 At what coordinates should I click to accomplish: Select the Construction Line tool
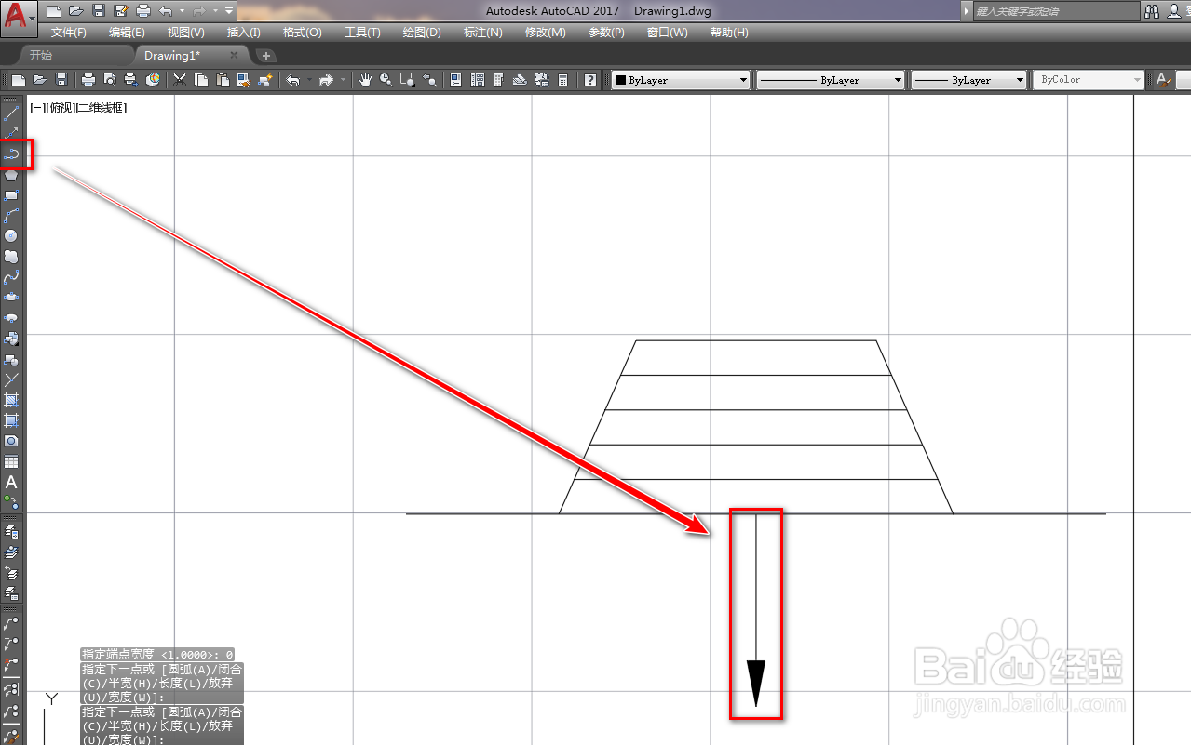11,134
